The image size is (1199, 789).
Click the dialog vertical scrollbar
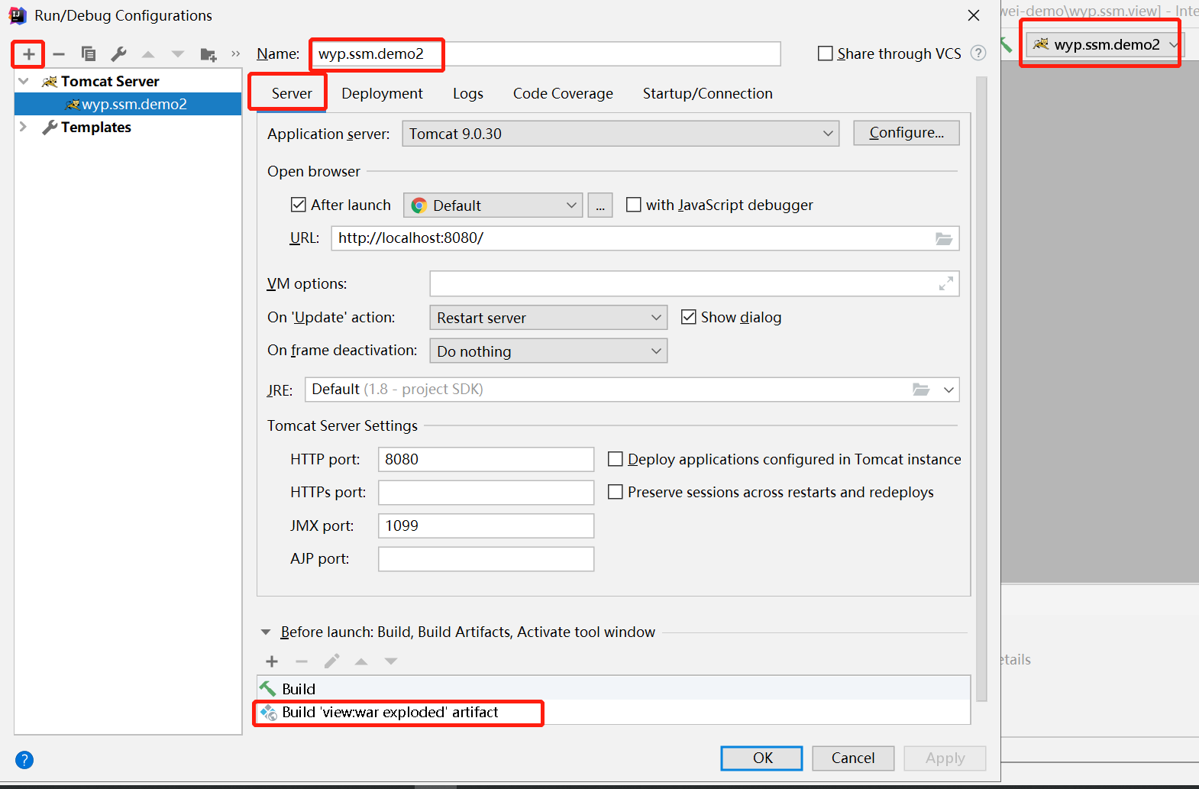pos(981,389)
